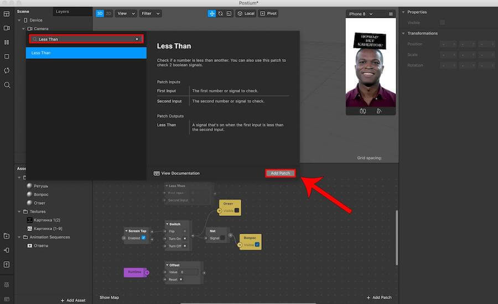This screenshot has width=498, height=304.
Task: Clear the patch search field
Action: [137, 39]
